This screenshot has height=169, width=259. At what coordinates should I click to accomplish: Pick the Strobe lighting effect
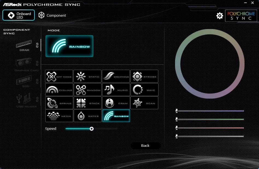pos(144,76)
